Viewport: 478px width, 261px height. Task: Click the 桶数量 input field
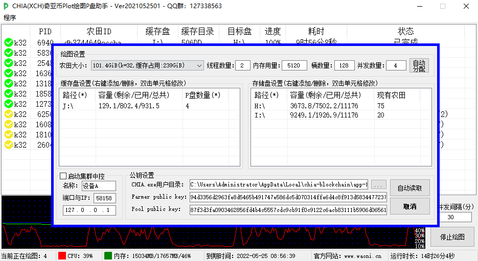pos(344,65)
